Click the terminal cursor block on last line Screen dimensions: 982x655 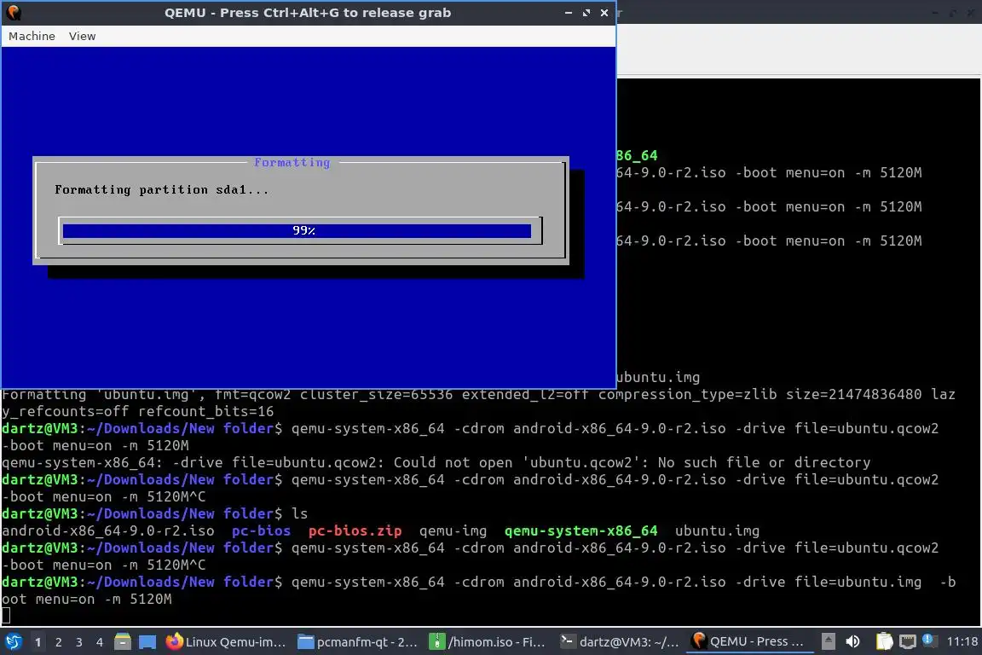click(x=6, y=616)
